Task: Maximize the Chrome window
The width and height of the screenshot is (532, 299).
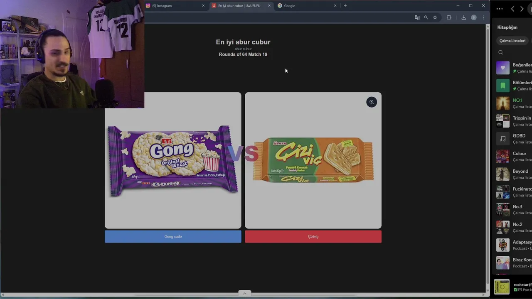Action: click(471, 5)
